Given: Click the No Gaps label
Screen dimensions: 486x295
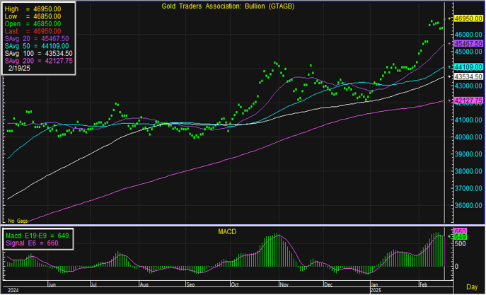Looking at the screenshot, I should pyautogui.click(x=16, y=221).
